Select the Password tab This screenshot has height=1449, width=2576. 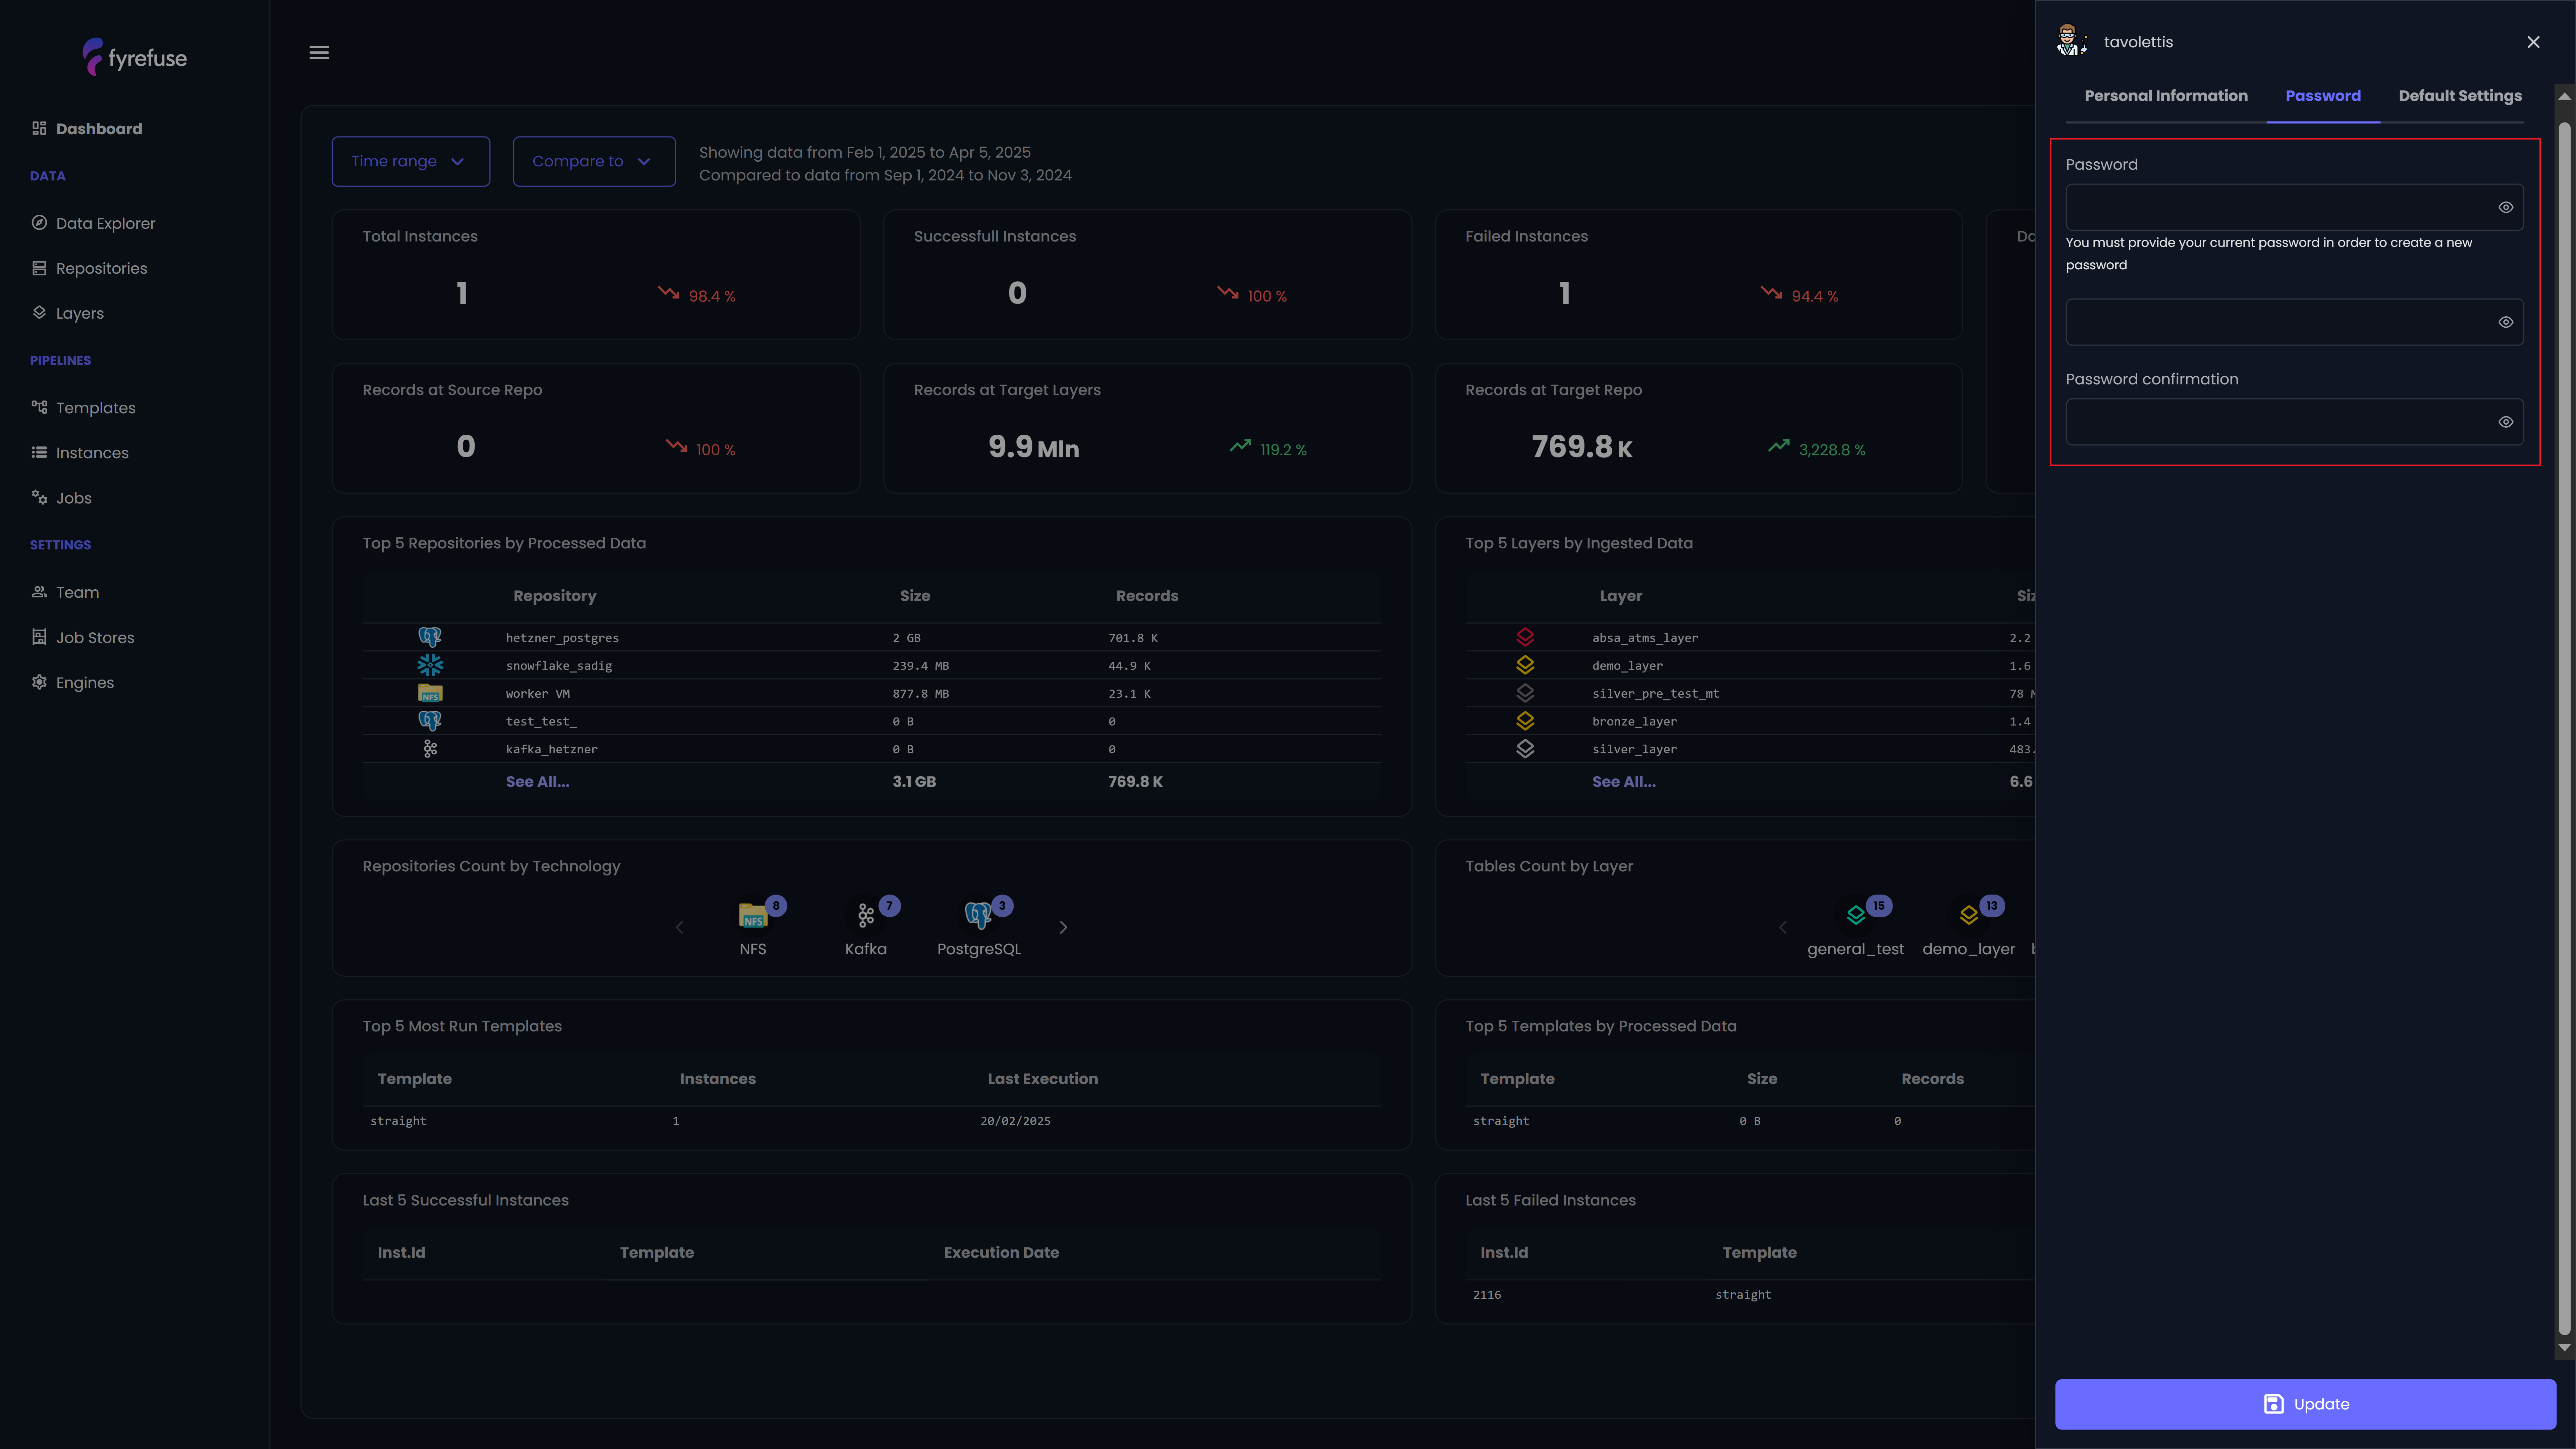2323,96
